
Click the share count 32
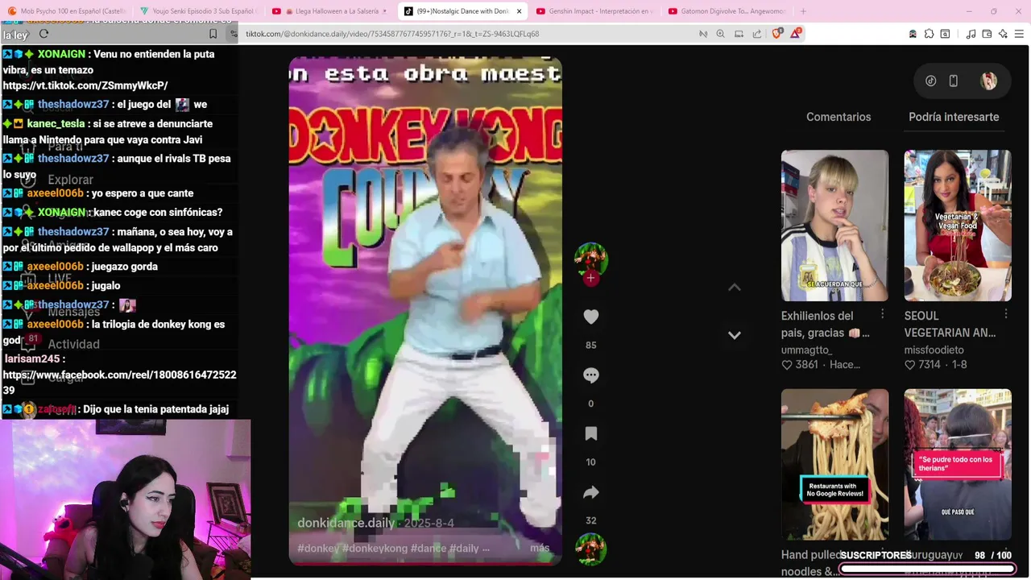click(x=590, y=520)
